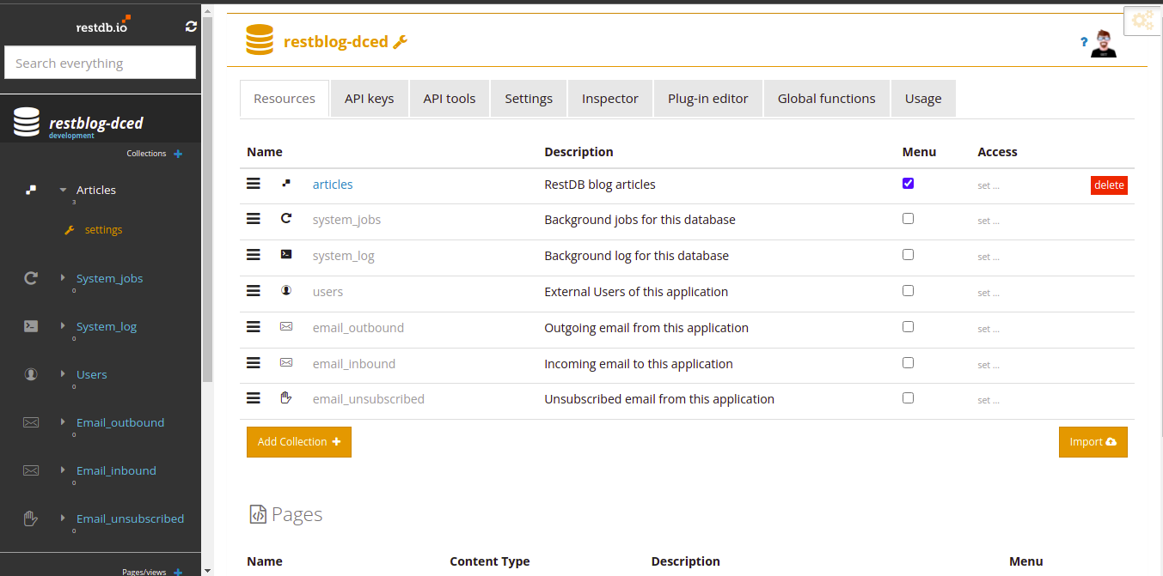1163x576 pixels.
Task: Click the wrench icon beside the restblog-dced title
Action: click(x=400, y=41)
